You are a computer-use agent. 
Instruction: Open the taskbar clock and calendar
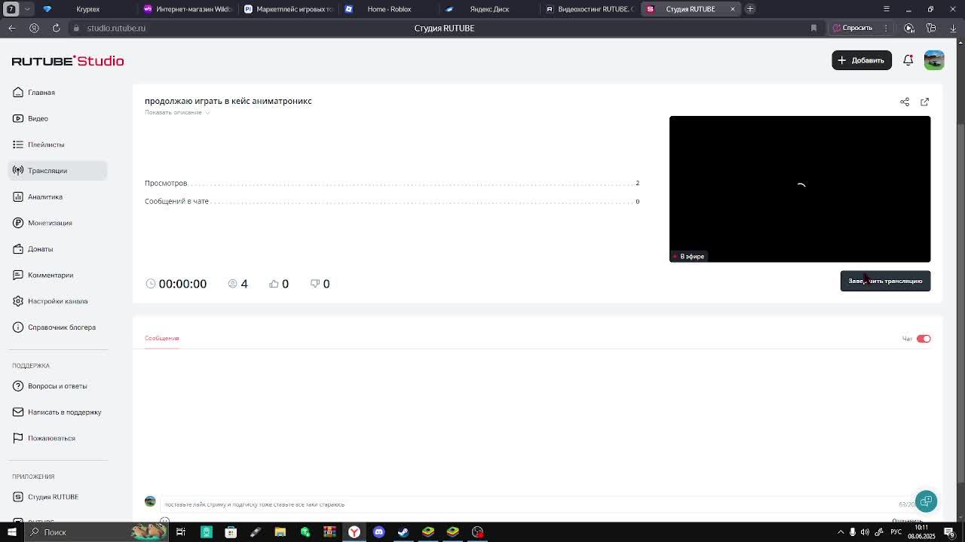921,532
